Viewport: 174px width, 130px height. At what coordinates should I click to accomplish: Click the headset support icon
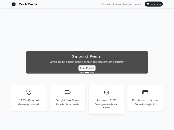106,92
